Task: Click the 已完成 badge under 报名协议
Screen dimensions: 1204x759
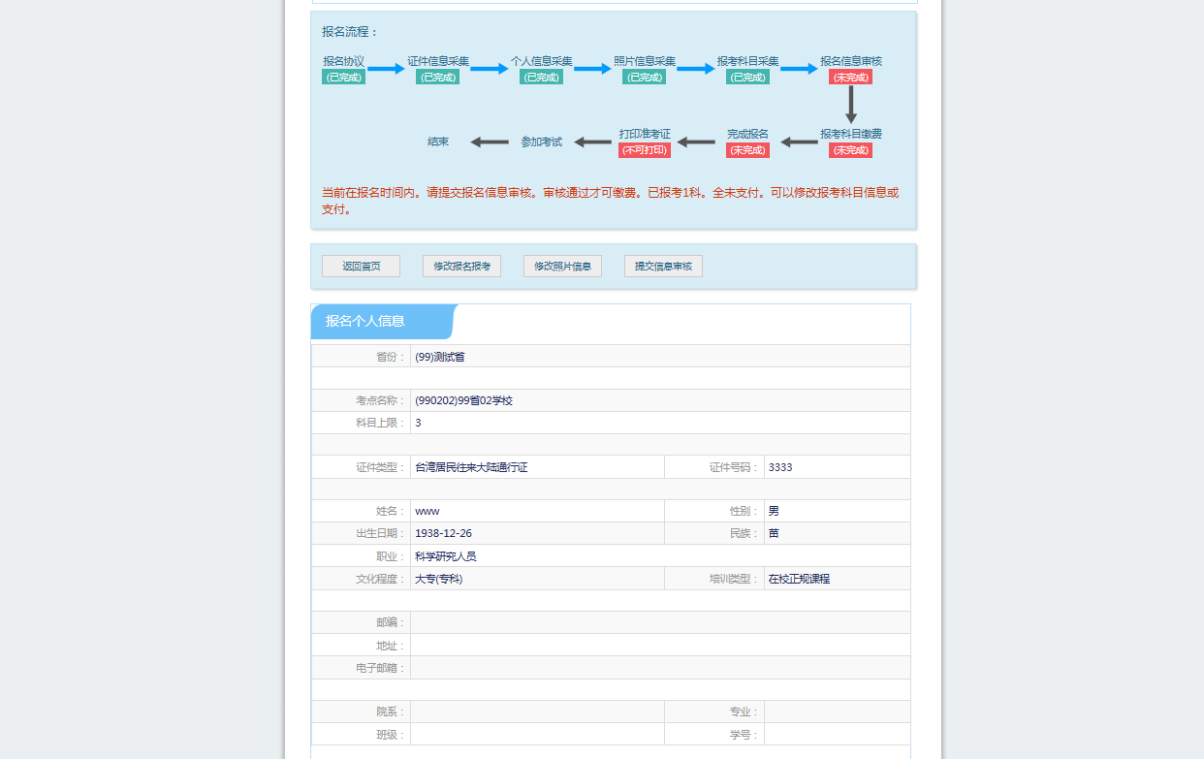Action: tap(344, 78)
